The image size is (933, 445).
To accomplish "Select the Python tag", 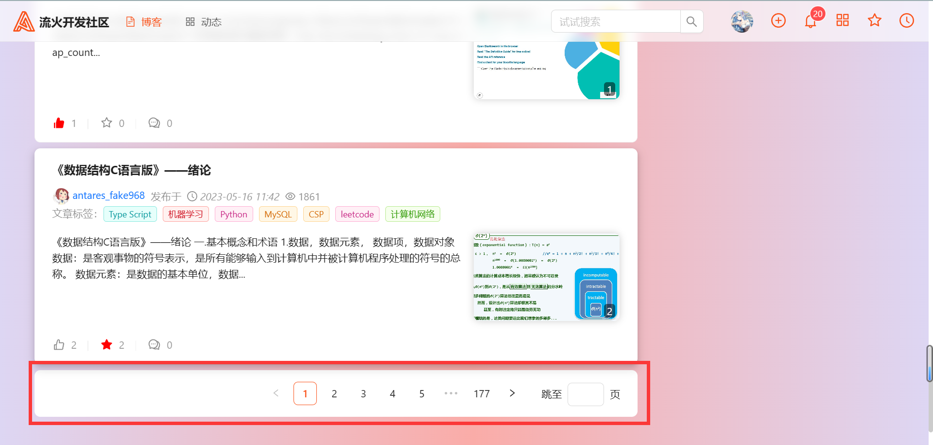I will 234,214.
